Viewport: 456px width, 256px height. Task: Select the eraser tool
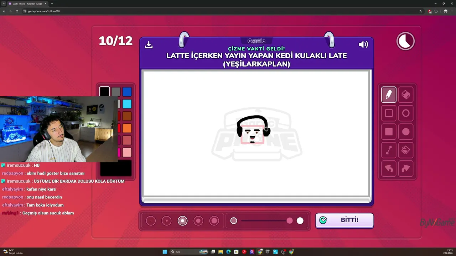[406, 95]
